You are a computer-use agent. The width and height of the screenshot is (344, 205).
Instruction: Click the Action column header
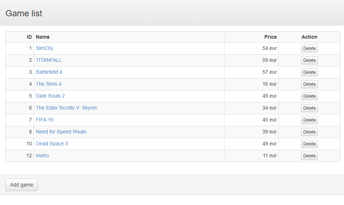coord(309,37)
